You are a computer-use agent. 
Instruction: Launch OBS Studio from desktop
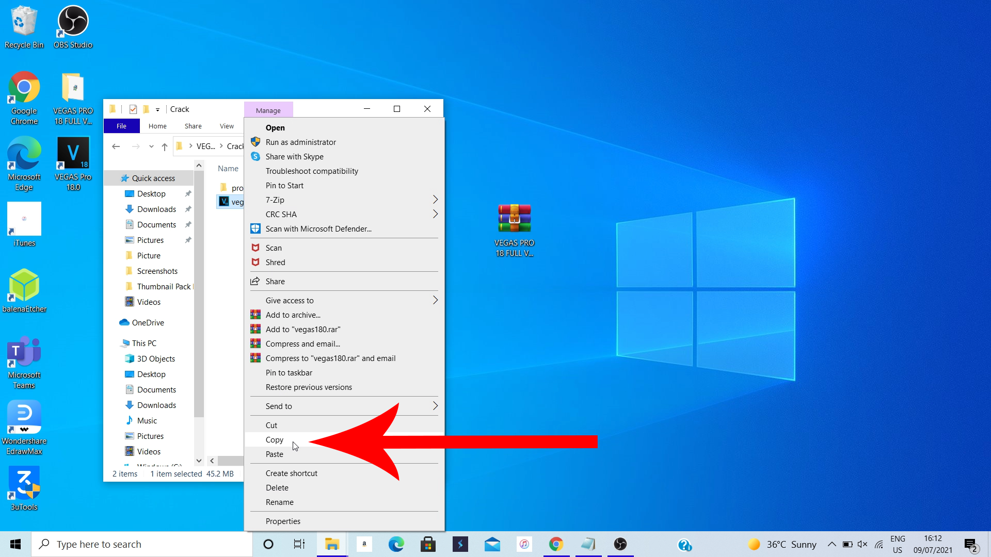point(73,28)
